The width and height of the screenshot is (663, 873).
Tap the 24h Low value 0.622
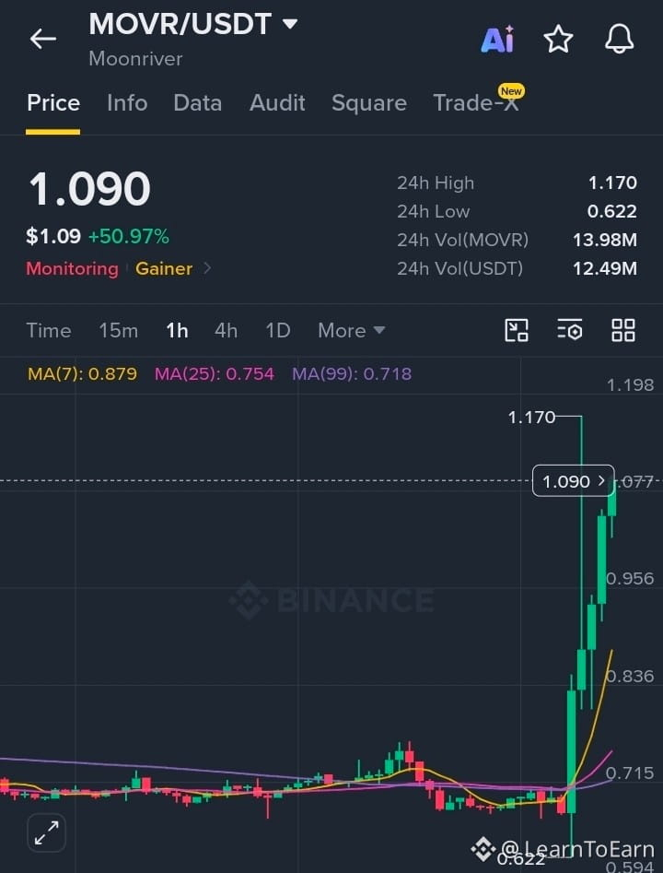[611, 212]
